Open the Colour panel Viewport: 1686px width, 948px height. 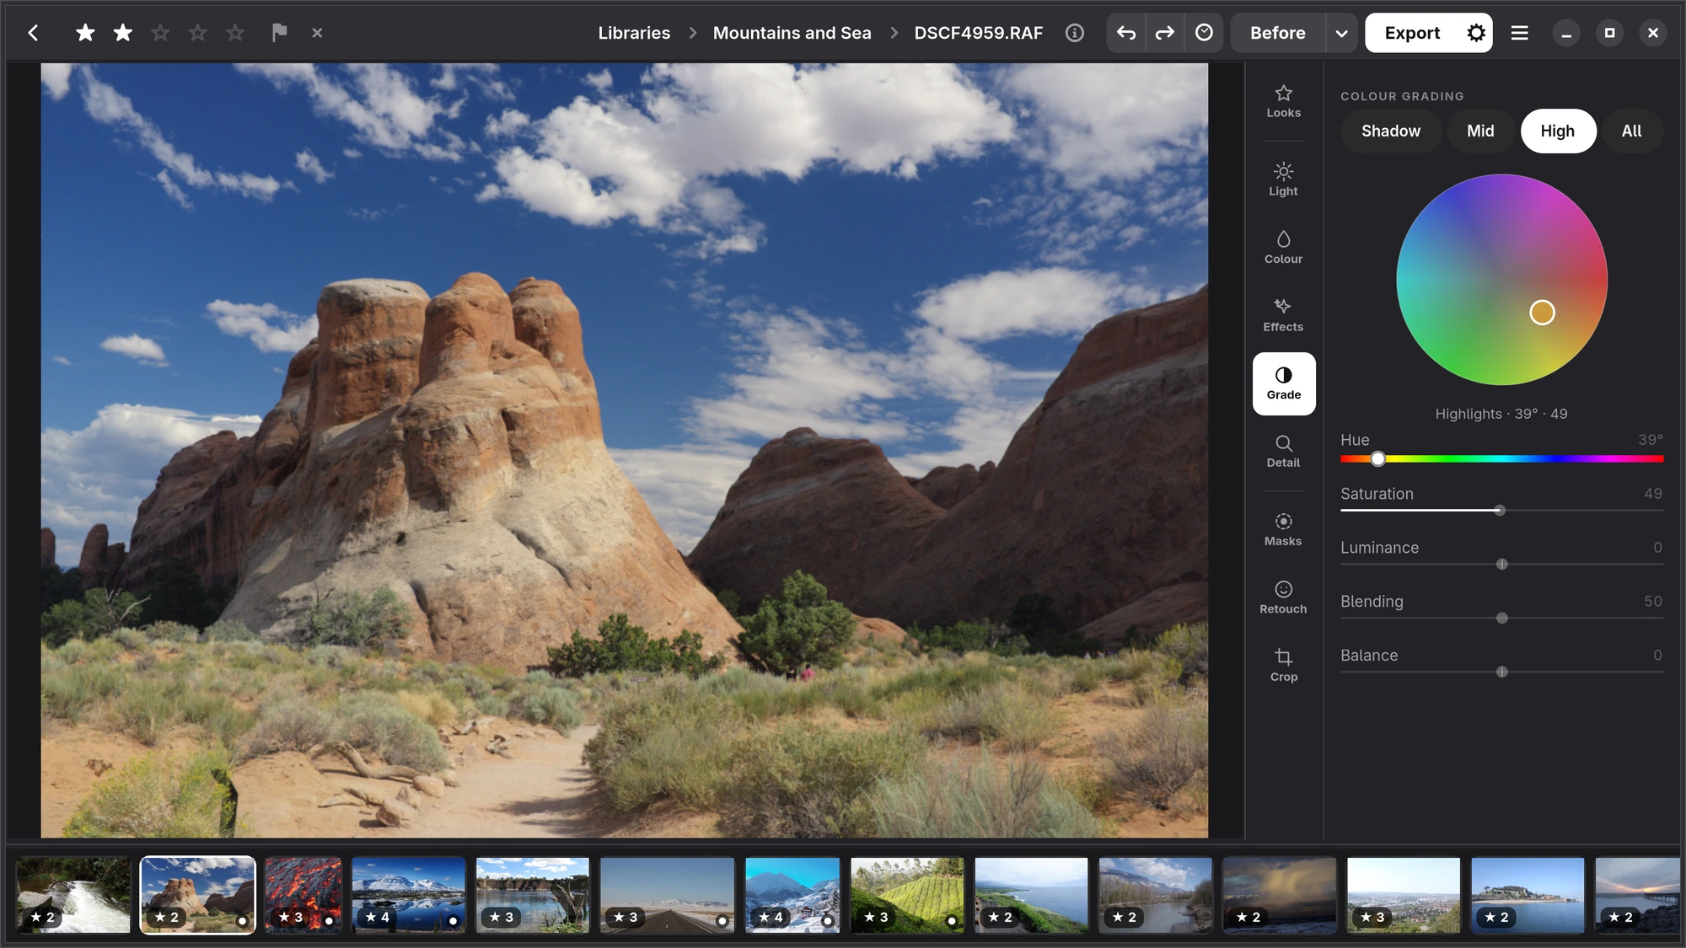[1283, 248]
